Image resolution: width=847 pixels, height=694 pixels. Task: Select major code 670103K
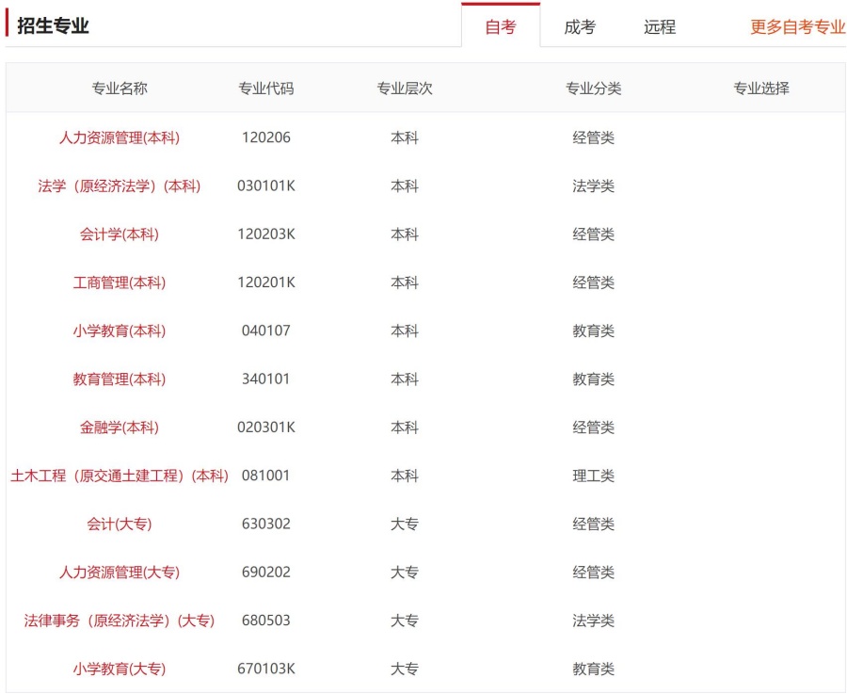tap(266, 669)
